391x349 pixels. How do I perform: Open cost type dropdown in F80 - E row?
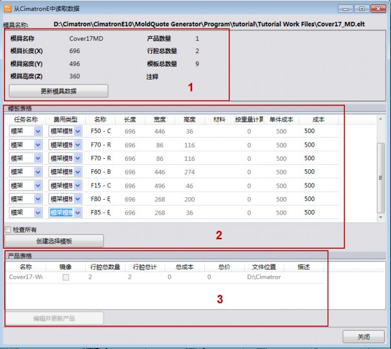(x=78, y=199)
